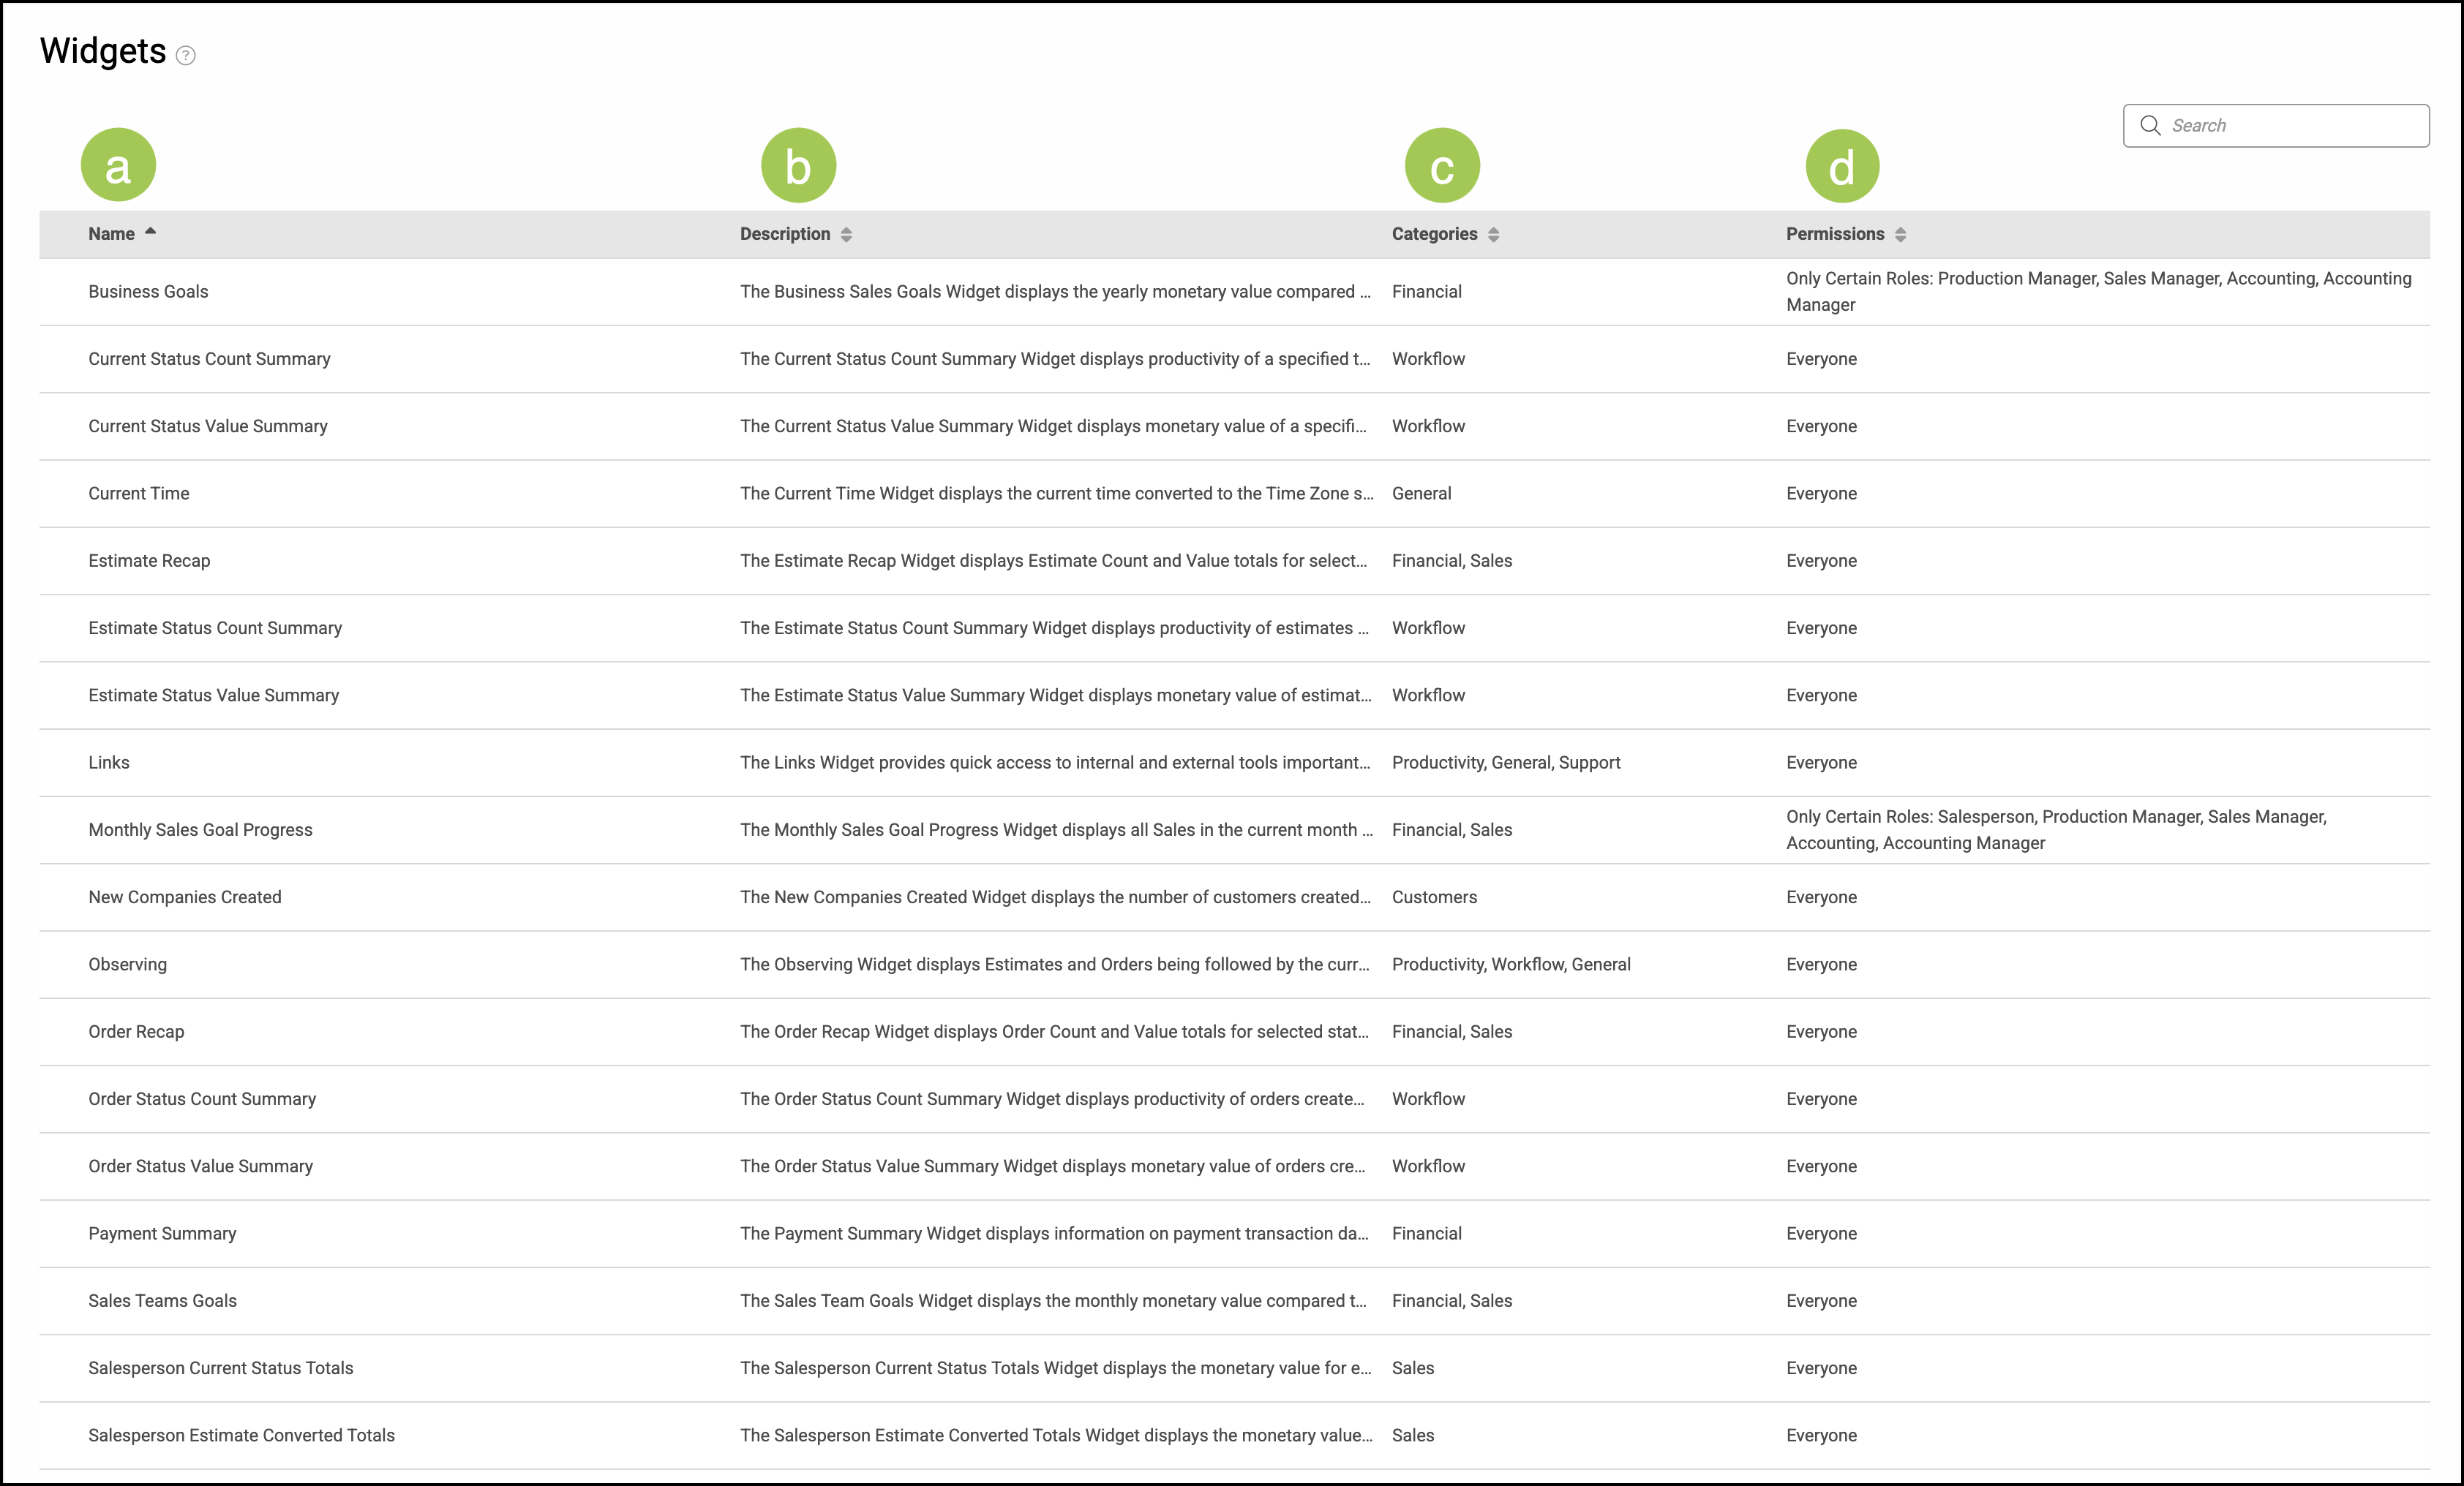Sort by the Permissions column arrows

1900,234
